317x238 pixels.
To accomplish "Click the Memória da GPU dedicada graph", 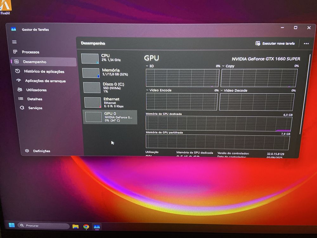I will [219, 123].
